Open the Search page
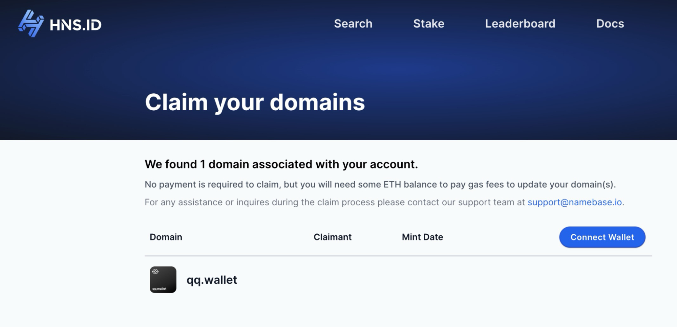The height and width of the screenshot is (327, 677). [353, 24]
